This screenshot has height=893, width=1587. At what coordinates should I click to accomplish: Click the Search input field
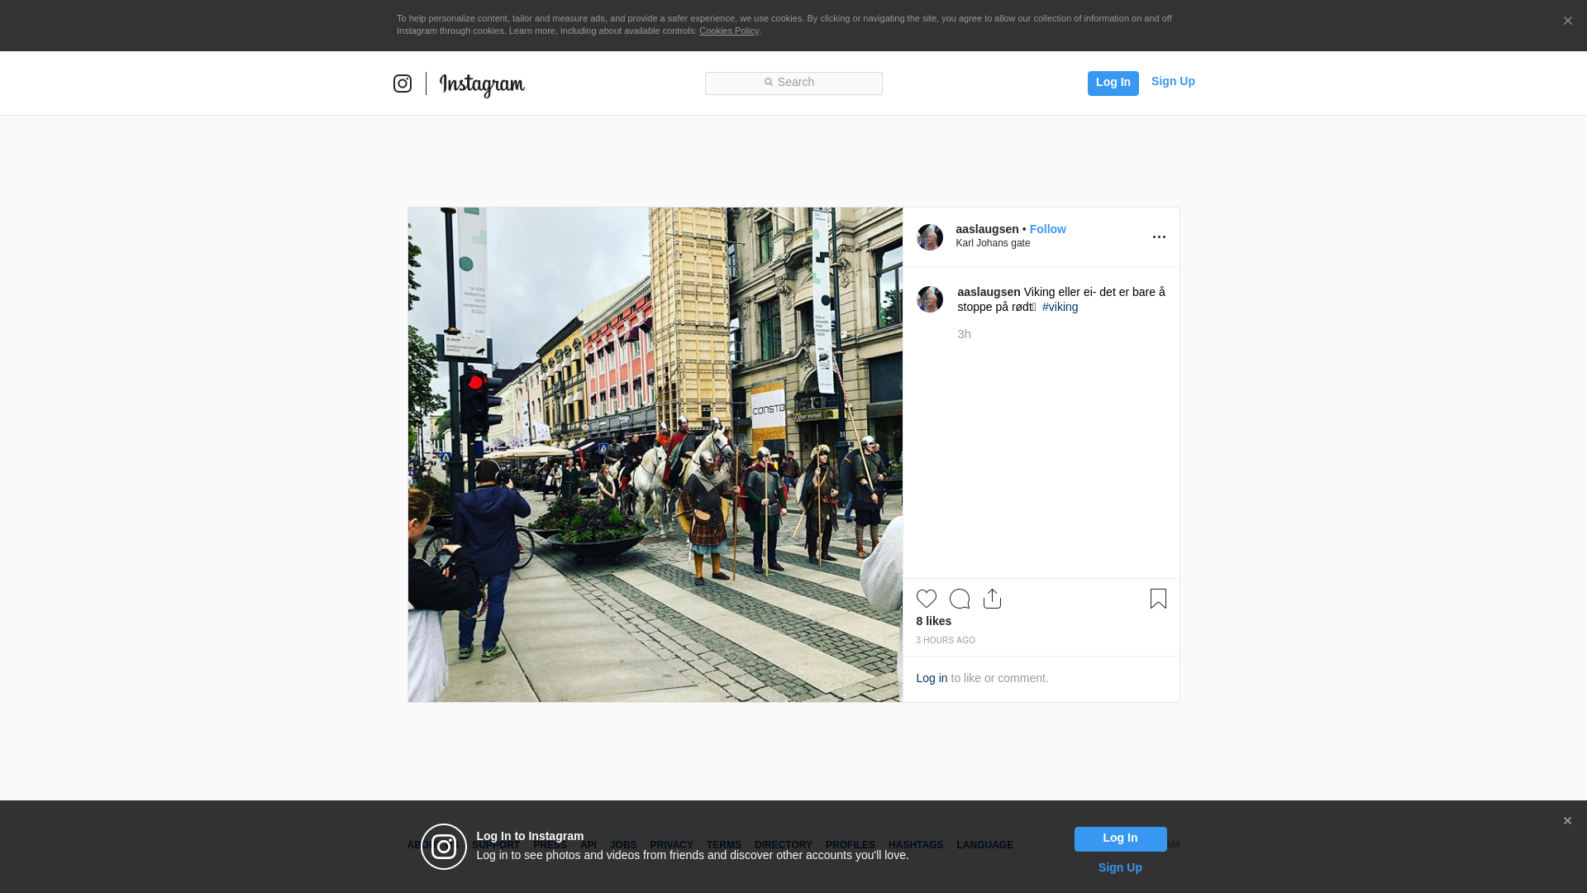tap(793, 83)
